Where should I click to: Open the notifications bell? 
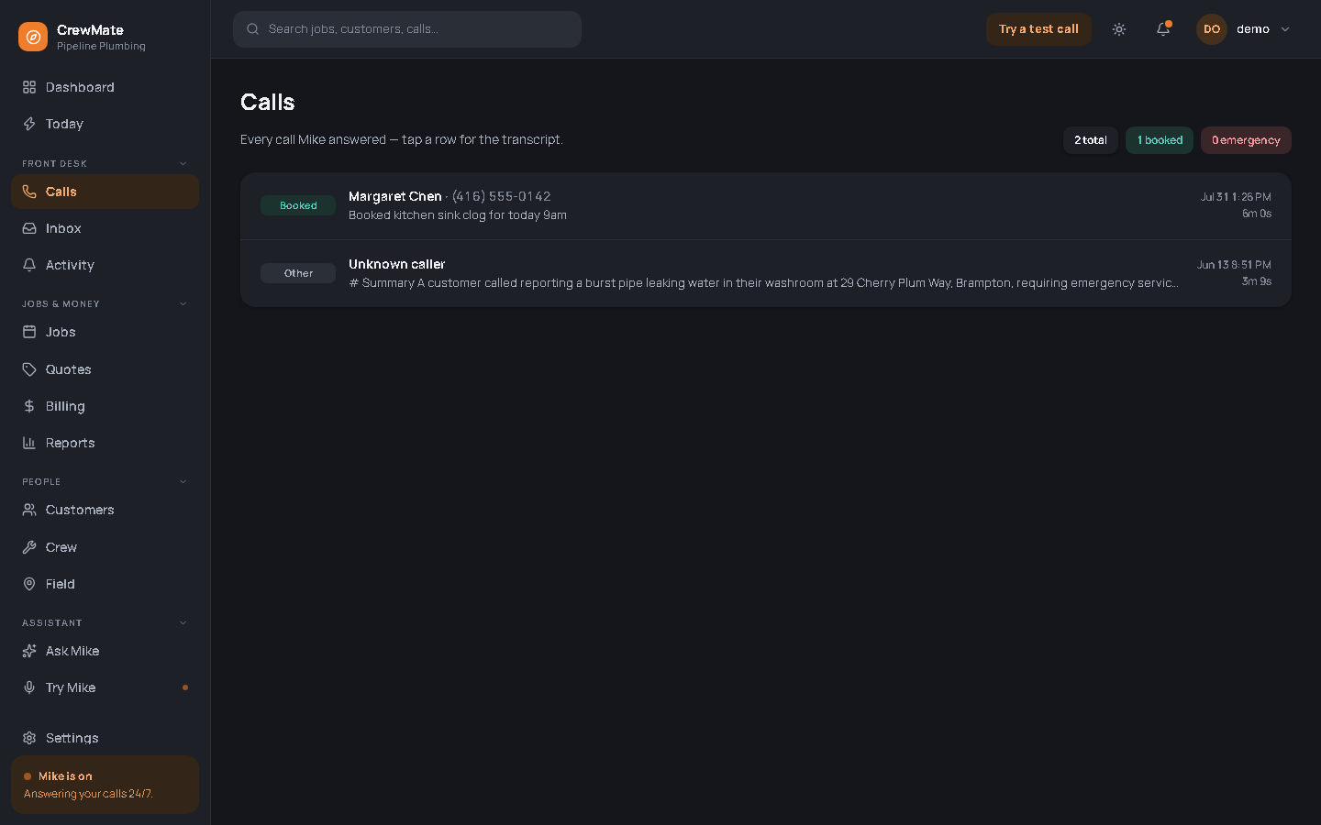tap(1163, 29)
